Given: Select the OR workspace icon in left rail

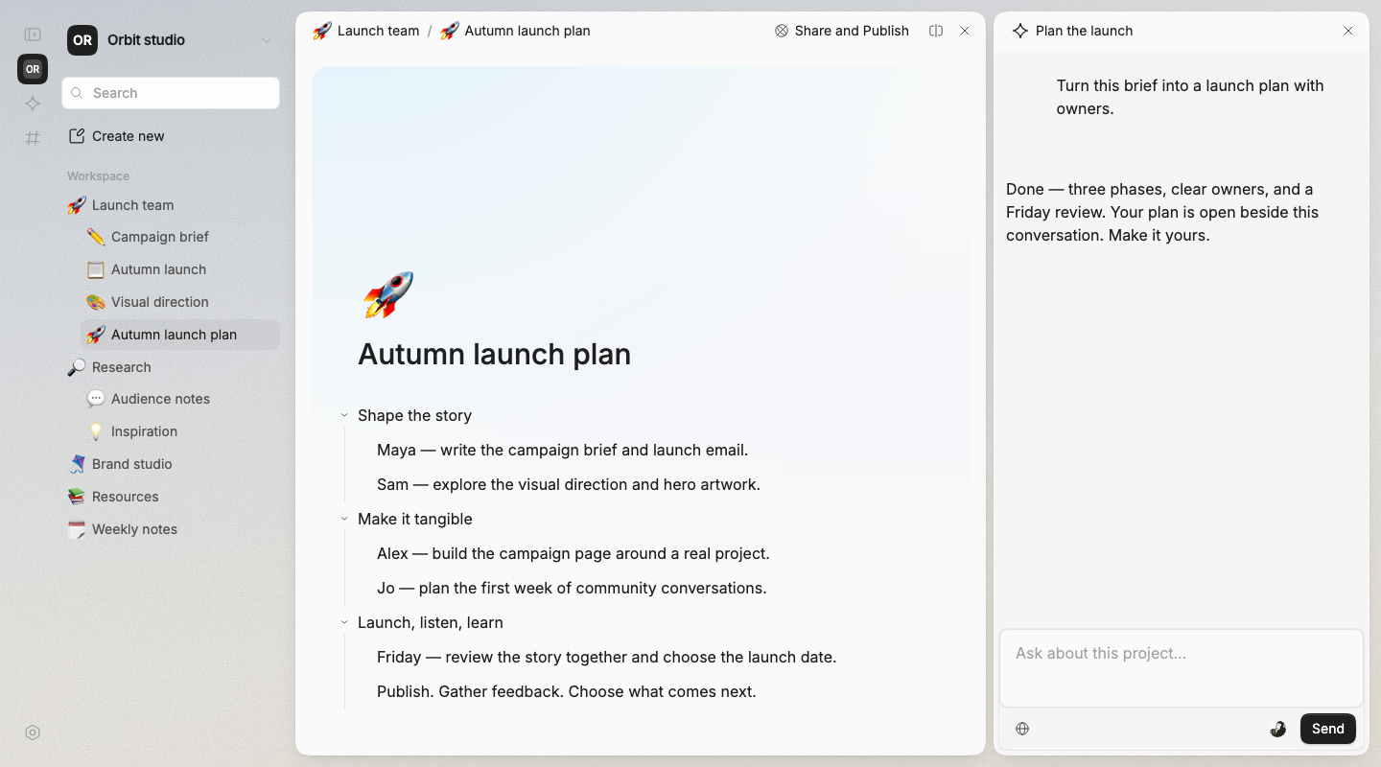Looking at the screenshot, I should tap(33, 69).
